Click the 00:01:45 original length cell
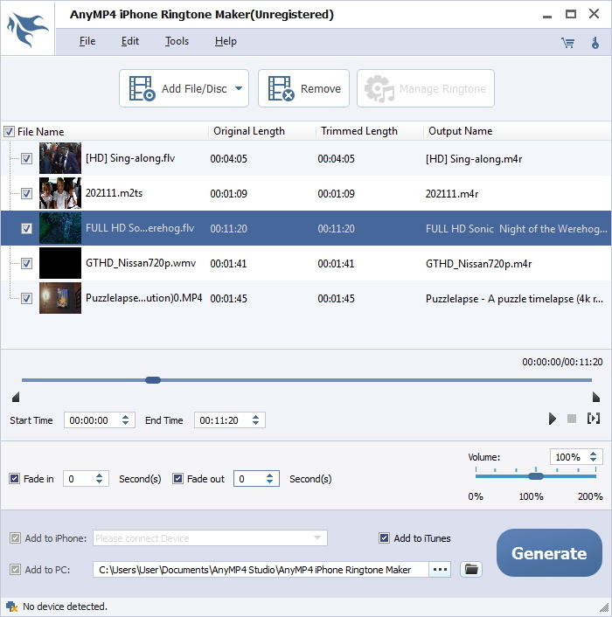Image resolution: width=612 pixels, height=617 pixels. click(x=229, y=298)
